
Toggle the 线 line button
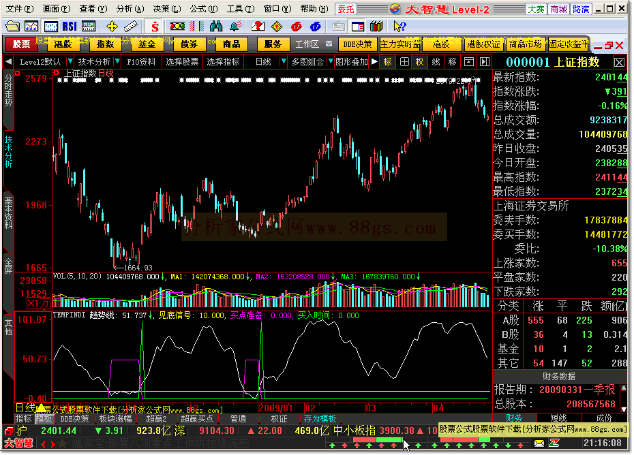[x=436, y=62]
